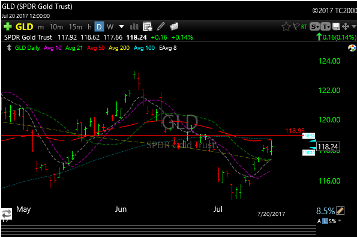Screen dimensions: 357x237
Task: Switch to the hourly 'h' time frame
Action: click(x=89, y=27)
